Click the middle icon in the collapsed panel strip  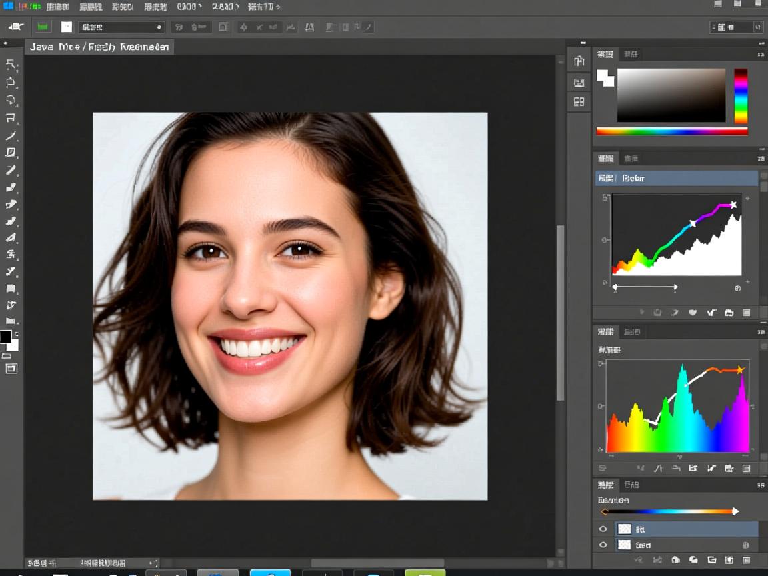579,83
